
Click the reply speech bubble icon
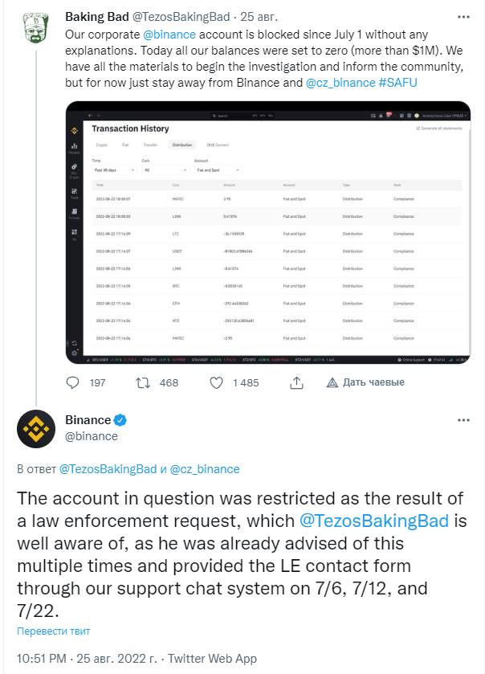[x=72, y=382]
